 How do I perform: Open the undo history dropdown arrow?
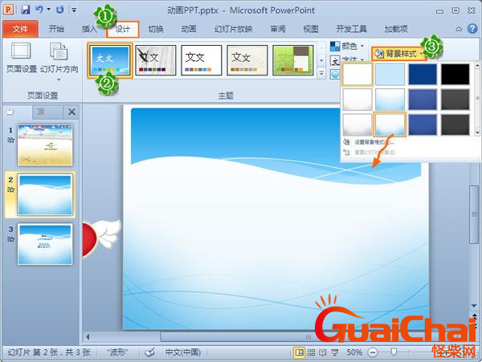click(x=48, y=10)
